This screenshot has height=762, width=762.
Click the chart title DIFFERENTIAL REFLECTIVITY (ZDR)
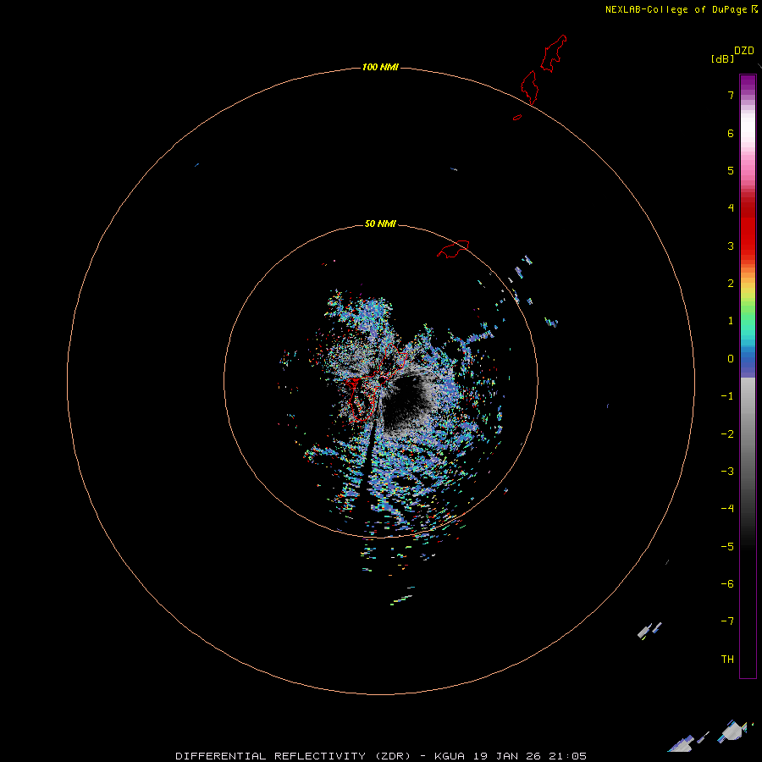tap(293, 756)
